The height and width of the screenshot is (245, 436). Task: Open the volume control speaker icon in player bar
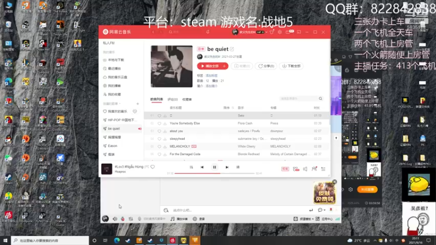[305, 169]
